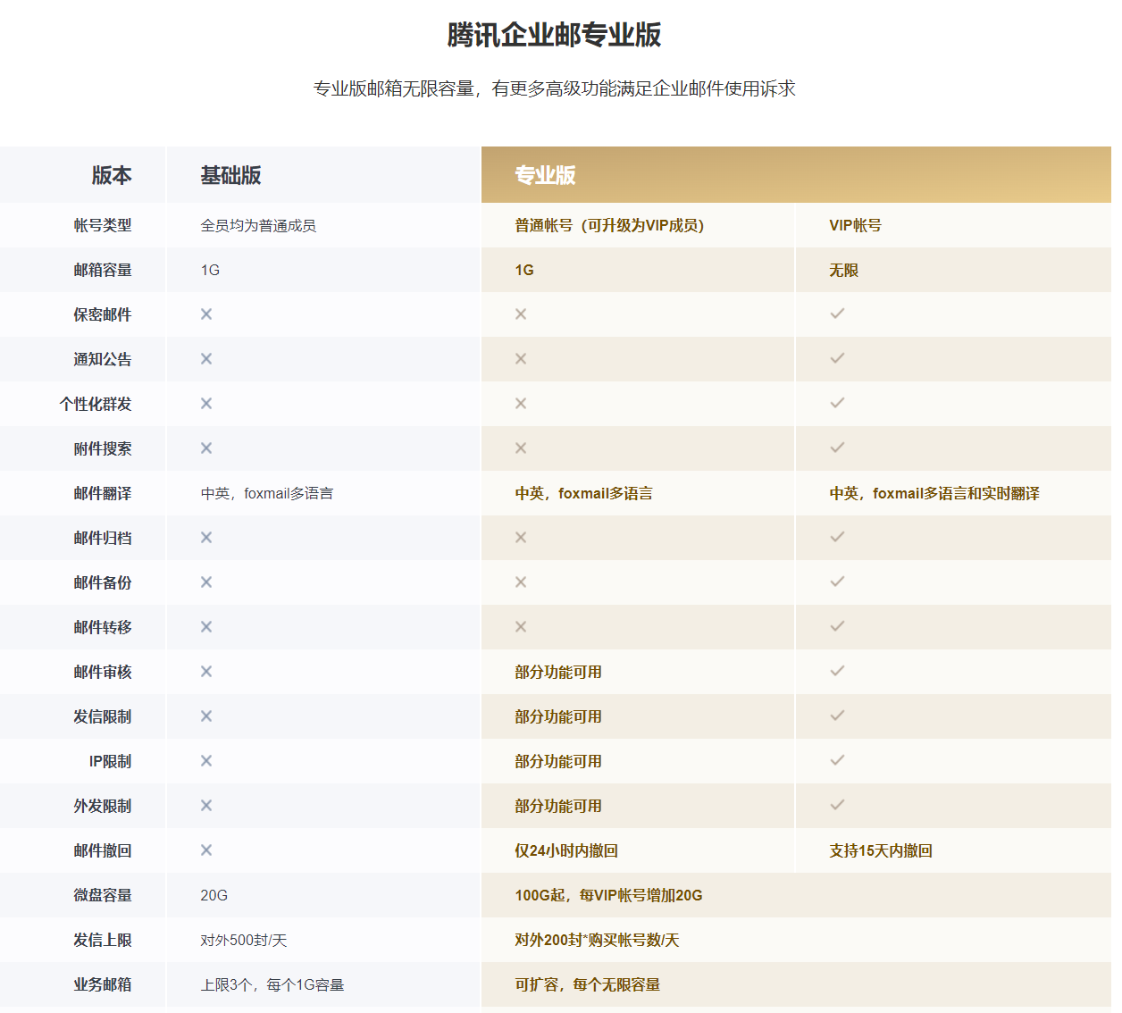Click the VIP checkmark in 保密邮件 row
This screenshot has width=1122, height=1013.
coord(837,314)
